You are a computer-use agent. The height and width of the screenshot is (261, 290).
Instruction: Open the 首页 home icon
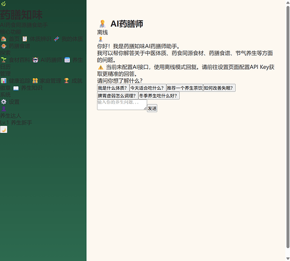pos(4,39)
